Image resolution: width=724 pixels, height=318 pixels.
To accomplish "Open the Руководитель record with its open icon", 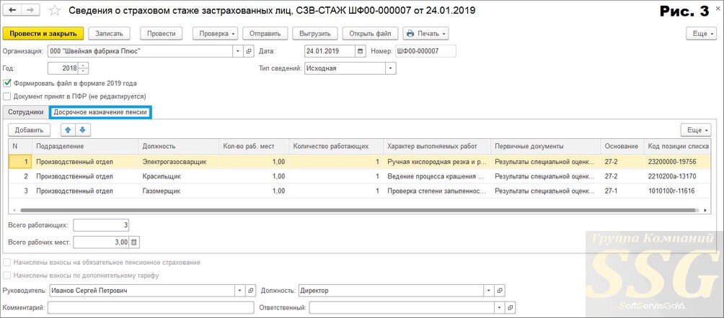I will [x=251, y=291].
